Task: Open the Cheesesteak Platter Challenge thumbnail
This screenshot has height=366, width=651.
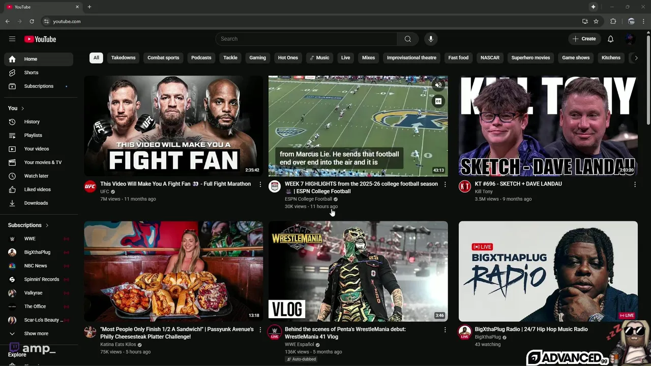Action: [173, 271]
